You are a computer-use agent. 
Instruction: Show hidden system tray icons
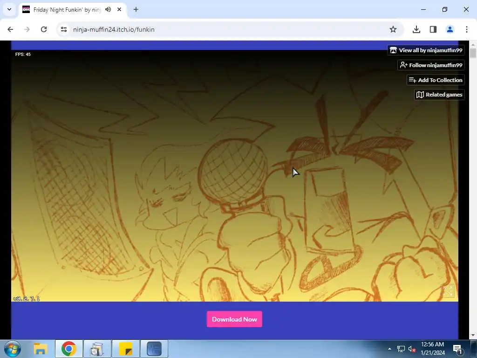(389, 349)
